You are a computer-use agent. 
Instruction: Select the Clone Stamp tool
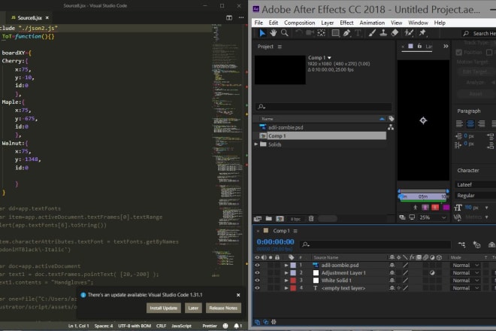coord(383,32)
